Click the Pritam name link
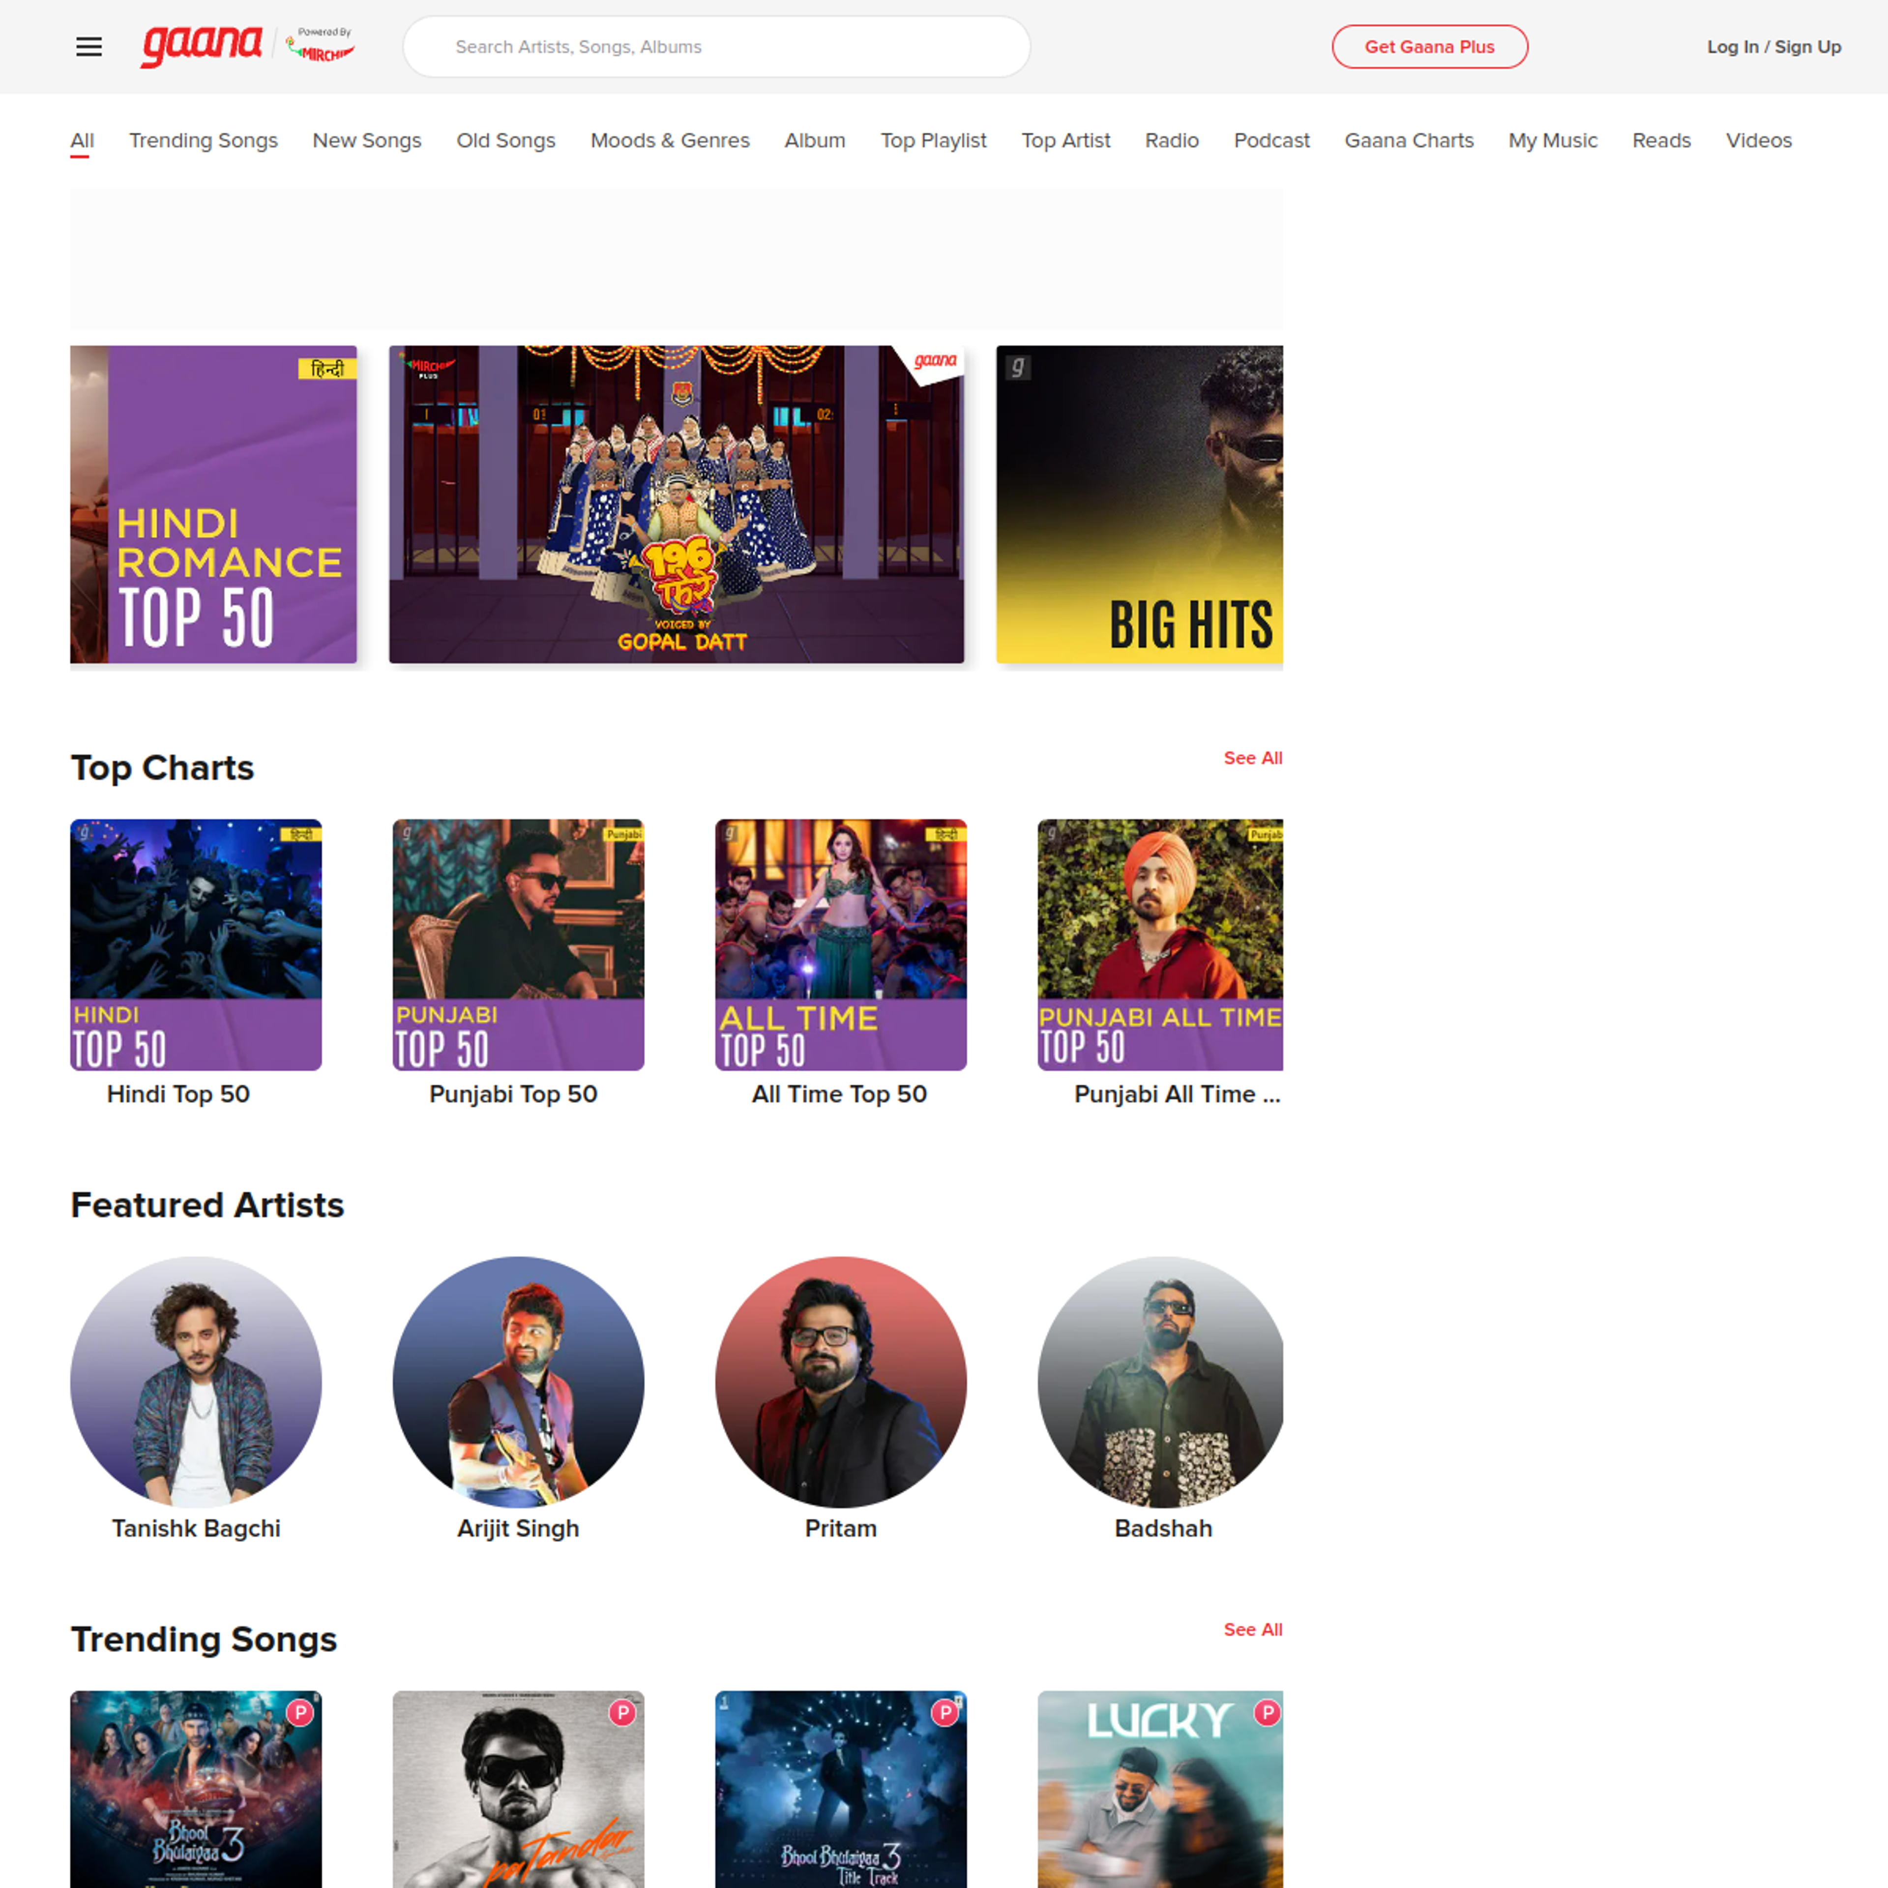This screenshot has width=1888, height=1888. tap(840, 1529)
